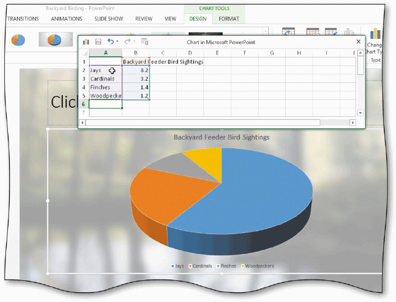Select column C header

pyautogui.click(x=163, y=53)
